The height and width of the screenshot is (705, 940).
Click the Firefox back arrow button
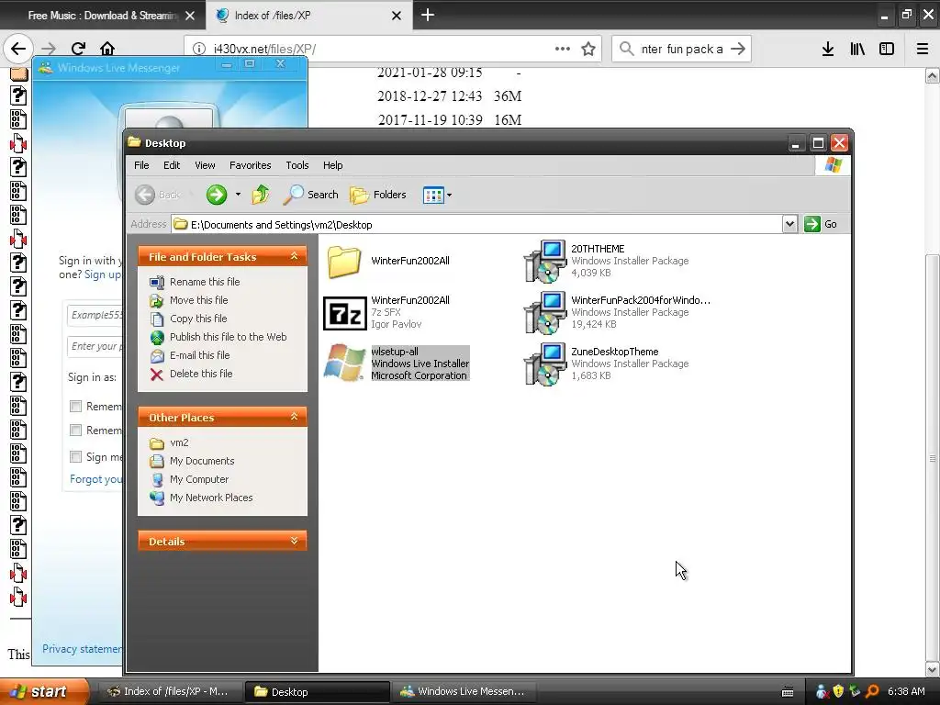(18, 49)
